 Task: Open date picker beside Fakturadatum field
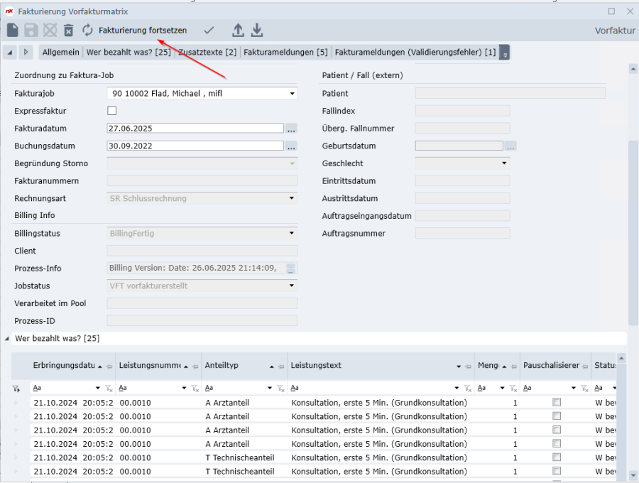pos(291,129)
